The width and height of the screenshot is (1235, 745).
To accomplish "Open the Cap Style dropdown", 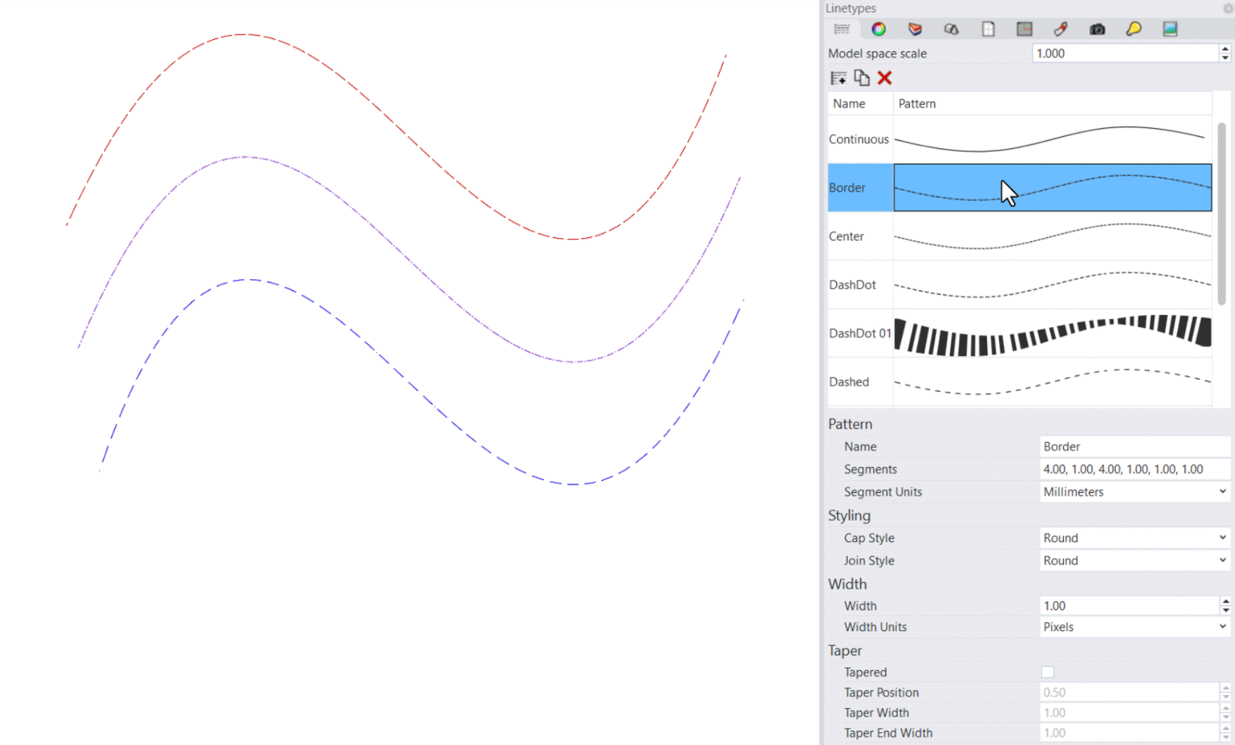I will tap(1134, 538).
